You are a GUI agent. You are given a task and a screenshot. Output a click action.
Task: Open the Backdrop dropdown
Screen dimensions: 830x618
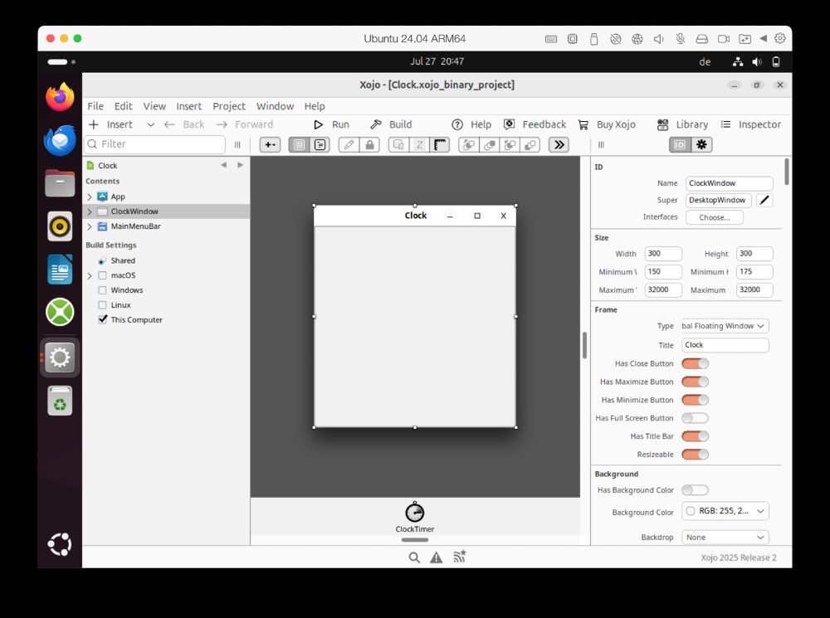pos(725,537)
